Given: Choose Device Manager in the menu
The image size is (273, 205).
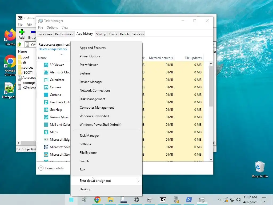Looking at the screenshot, I should click(106, 82).
